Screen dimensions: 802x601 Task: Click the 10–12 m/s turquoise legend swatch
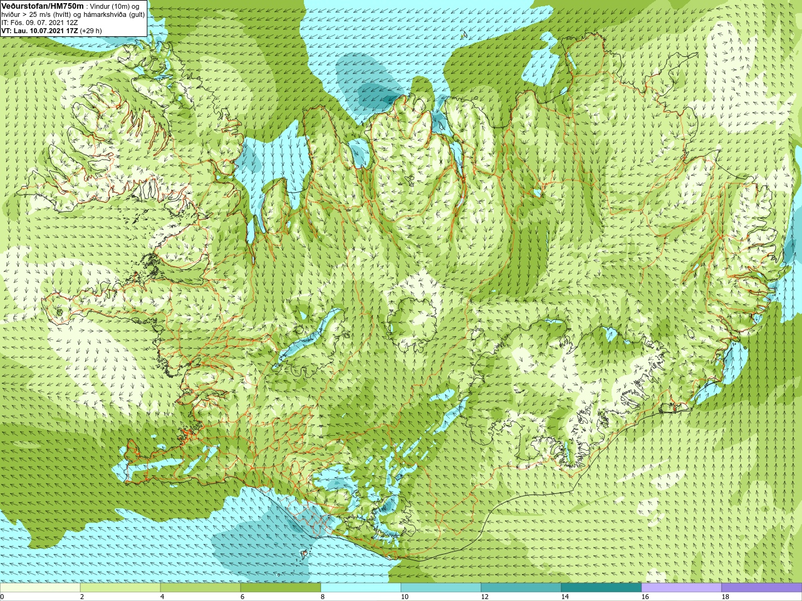coord(441,588)
